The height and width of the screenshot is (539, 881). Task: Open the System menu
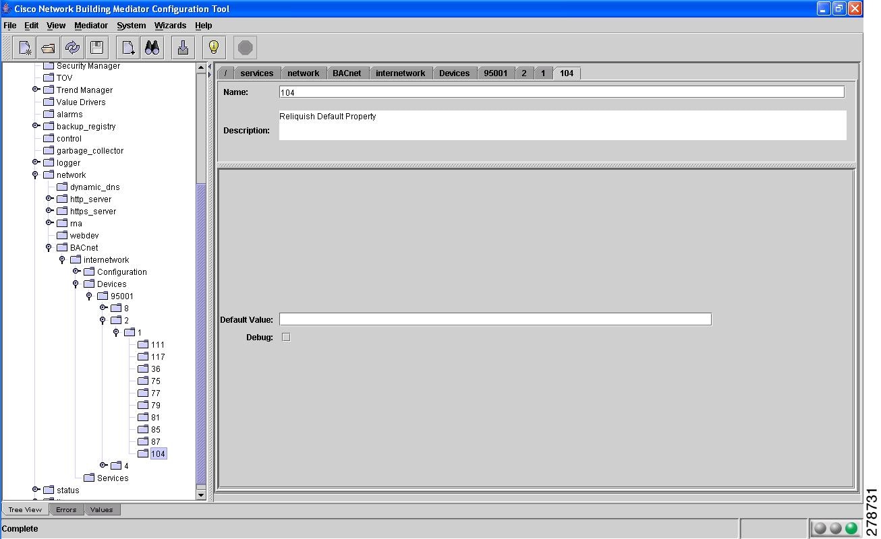(131, 26)
